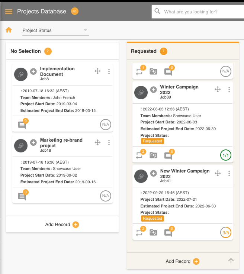Open three-dot menu on Implementation Document card

click(x=109, y=71)
